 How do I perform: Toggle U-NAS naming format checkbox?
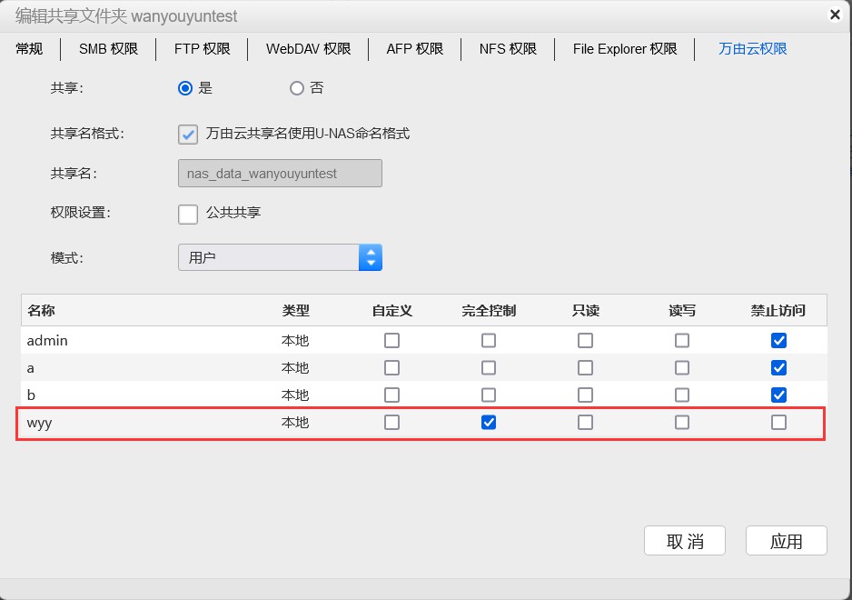188,134
